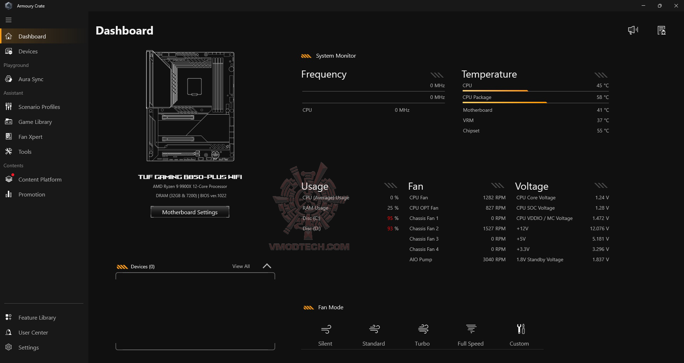
Task: Click the Turbo fan mode label
Action: click(422, 343)
